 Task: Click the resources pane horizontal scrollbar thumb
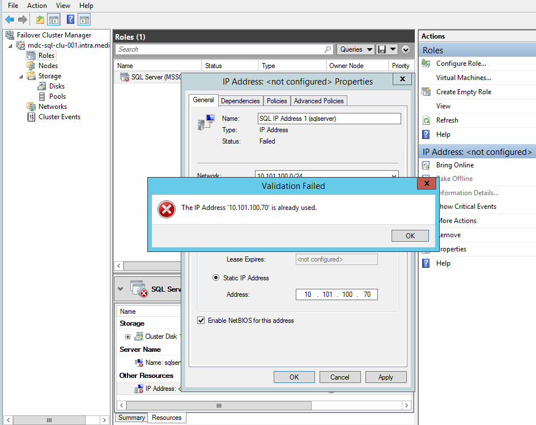pos(219,406)
